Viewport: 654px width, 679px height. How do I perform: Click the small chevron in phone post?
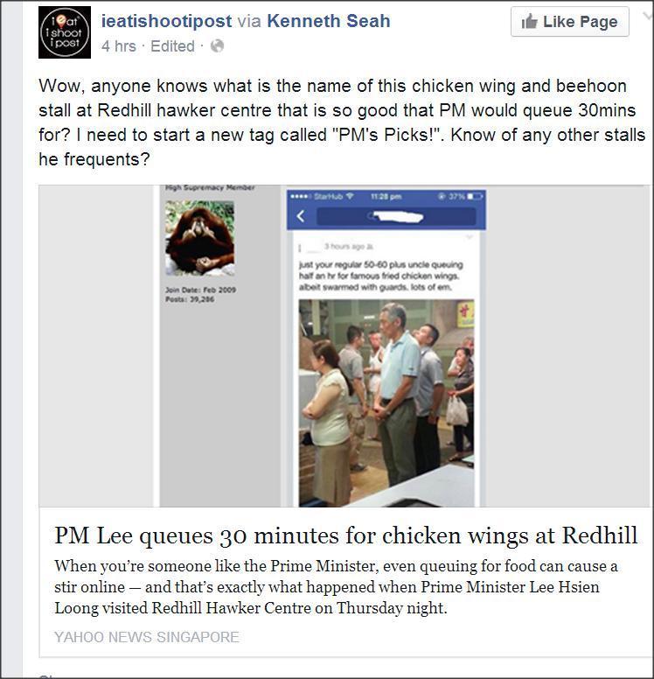coord(469,237)
